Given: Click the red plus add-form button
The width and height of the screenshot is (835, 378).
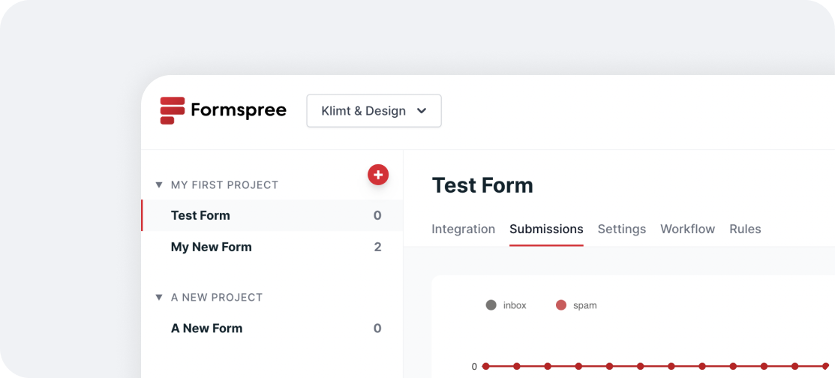Looking at the screenshot, I should point(378,175).
